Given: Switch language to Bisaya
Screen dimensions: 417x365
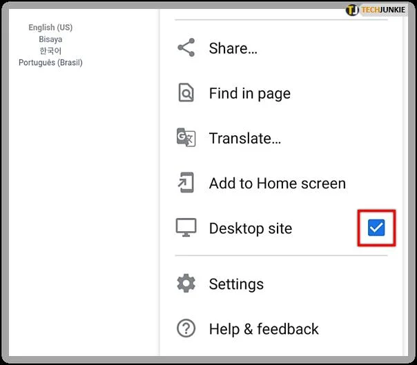Looking at the screenshot, I should click(x=50, y=39).
